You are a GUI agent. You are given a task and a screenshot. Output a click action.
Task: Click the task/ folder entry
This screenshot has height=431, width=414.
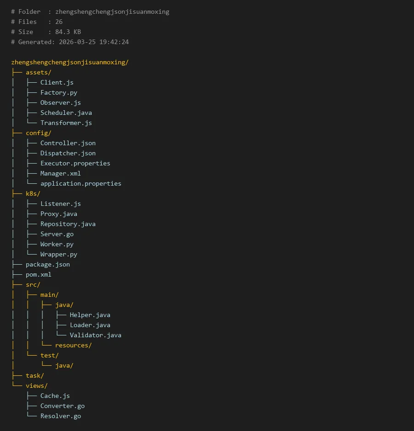pos(34,375)
